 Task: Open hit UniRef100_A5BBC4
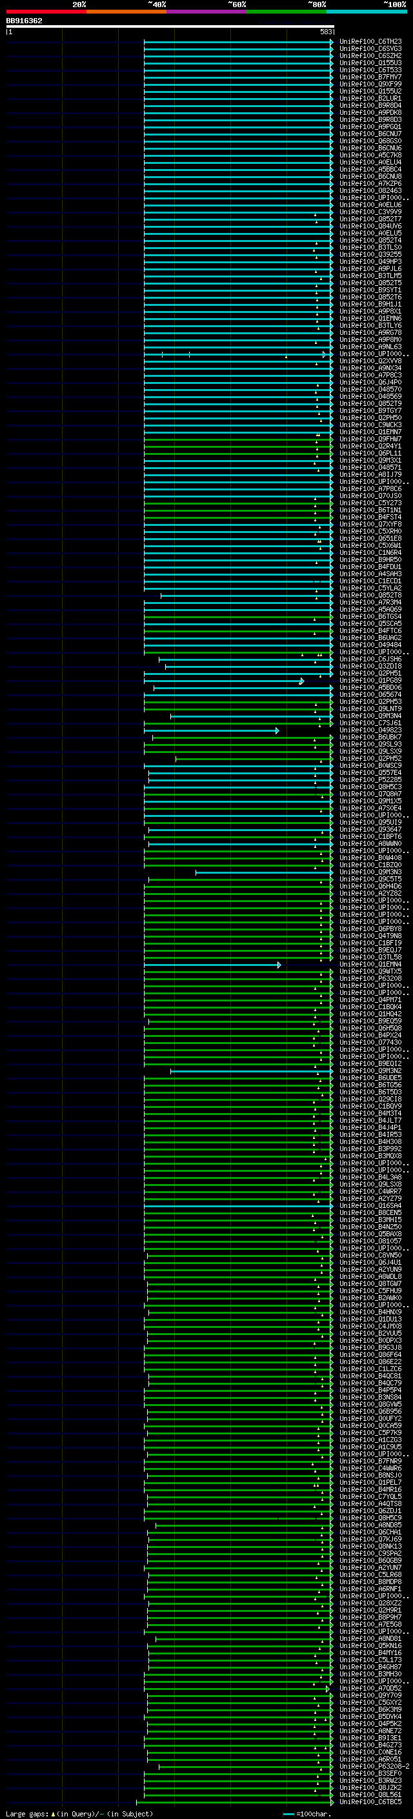(x=370, y=170)
